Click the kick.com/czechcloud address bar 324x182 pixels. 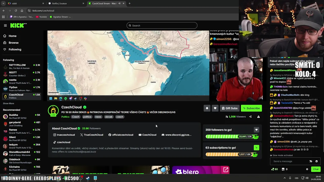click(x=132, y=11)
